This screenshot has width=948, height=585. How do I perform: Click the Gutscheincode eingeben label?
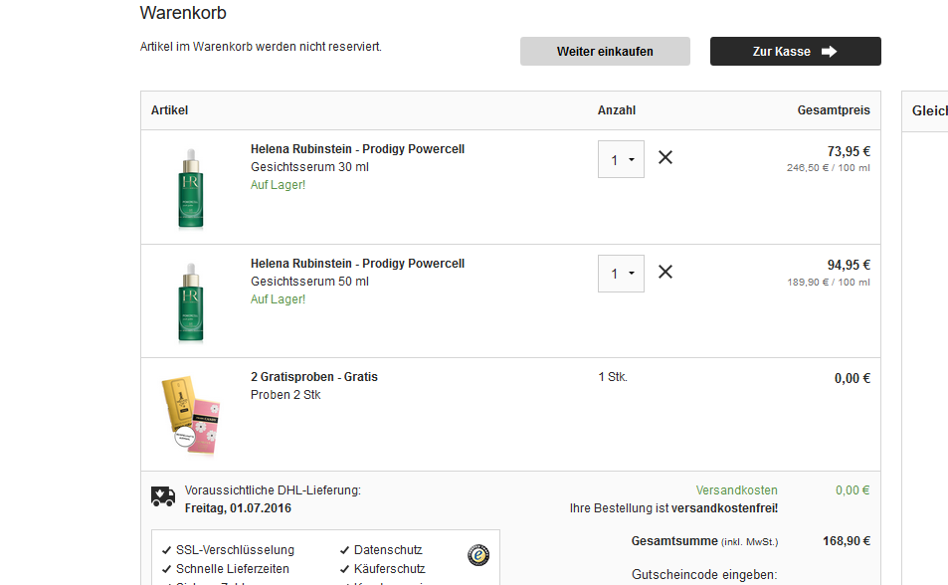point(704,574)
